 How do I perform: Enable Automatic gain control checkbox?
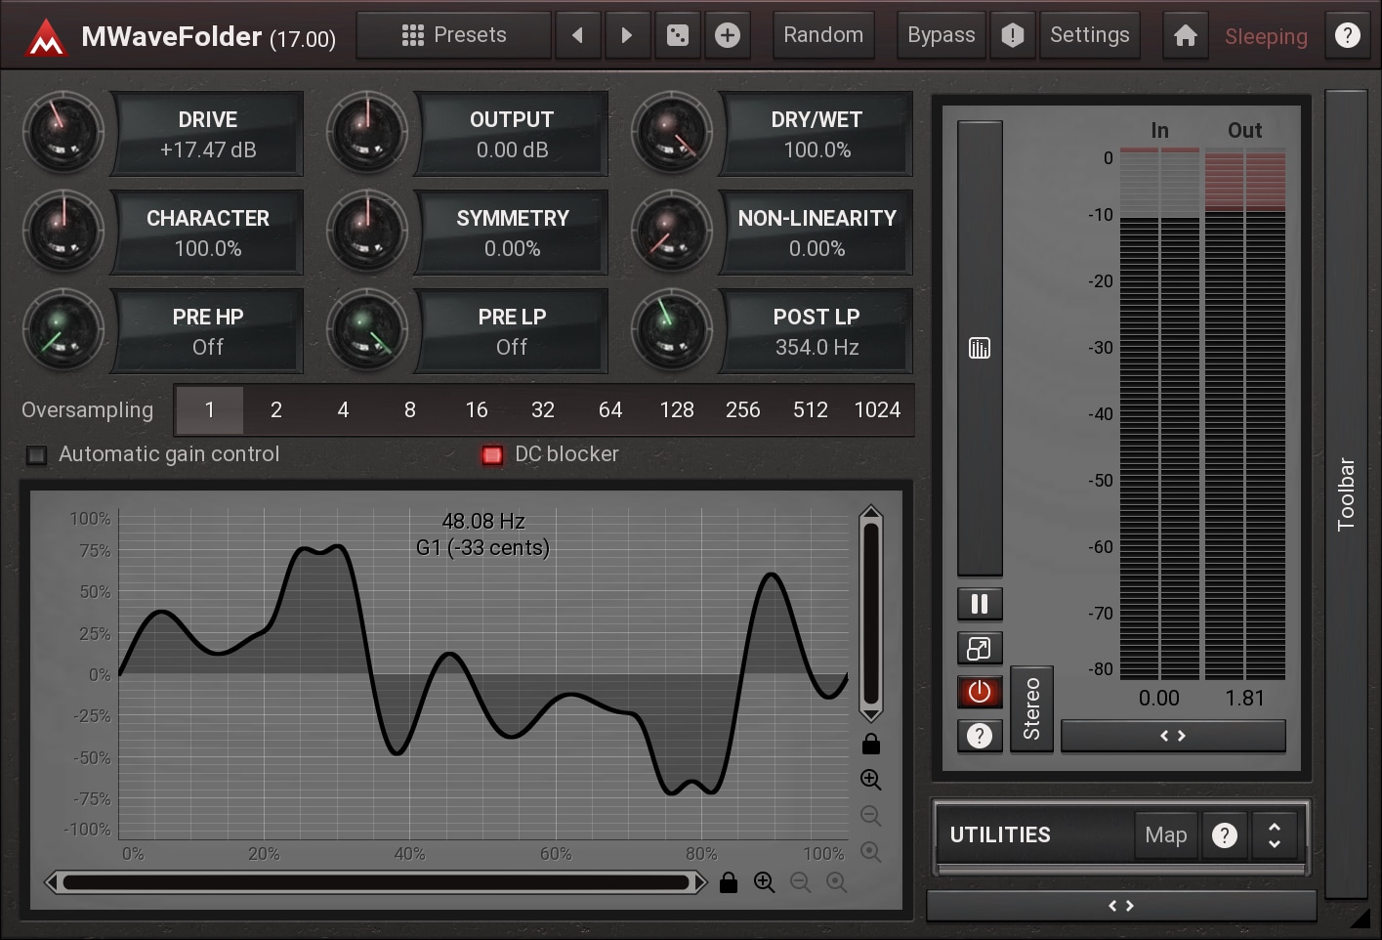[x=37, y=455]
